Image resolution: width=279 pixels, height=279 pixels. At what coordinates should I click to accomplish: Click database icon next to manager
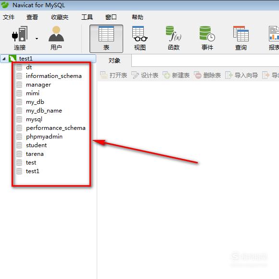[19, 85]
